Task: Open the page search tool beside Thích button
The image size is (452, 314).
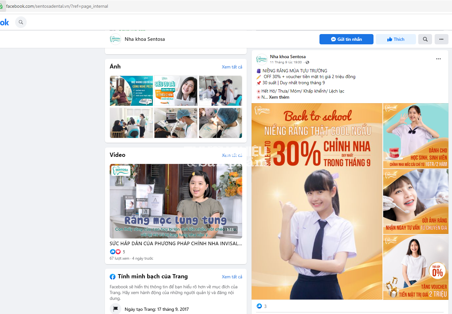Action: click(x=425, y=39)
